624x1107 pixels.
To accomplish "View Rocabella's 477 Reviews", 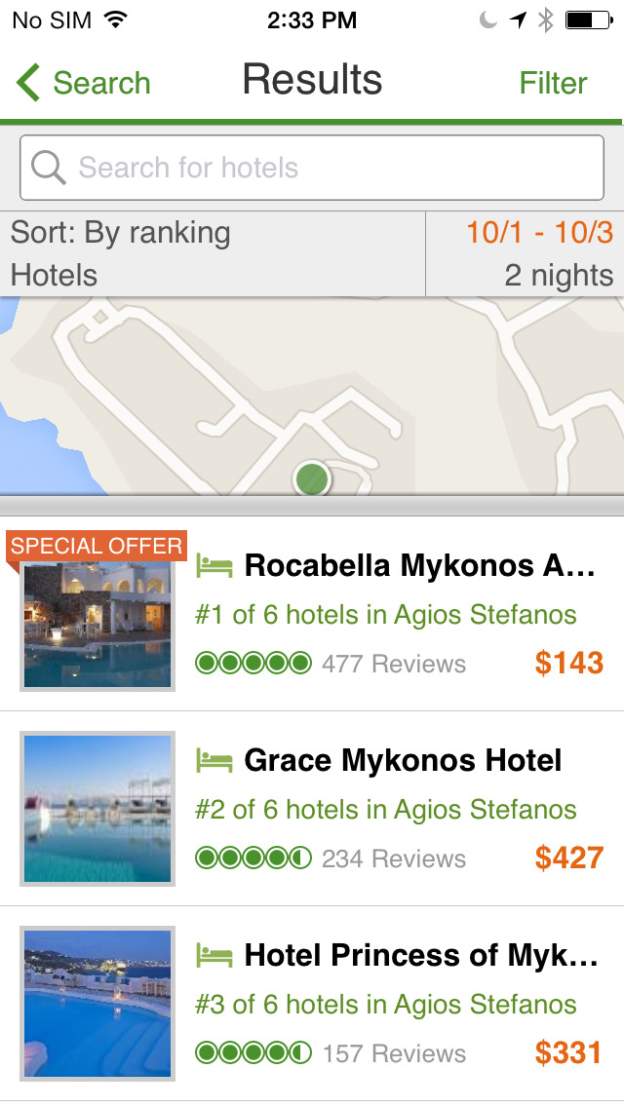I will (394, 665).
